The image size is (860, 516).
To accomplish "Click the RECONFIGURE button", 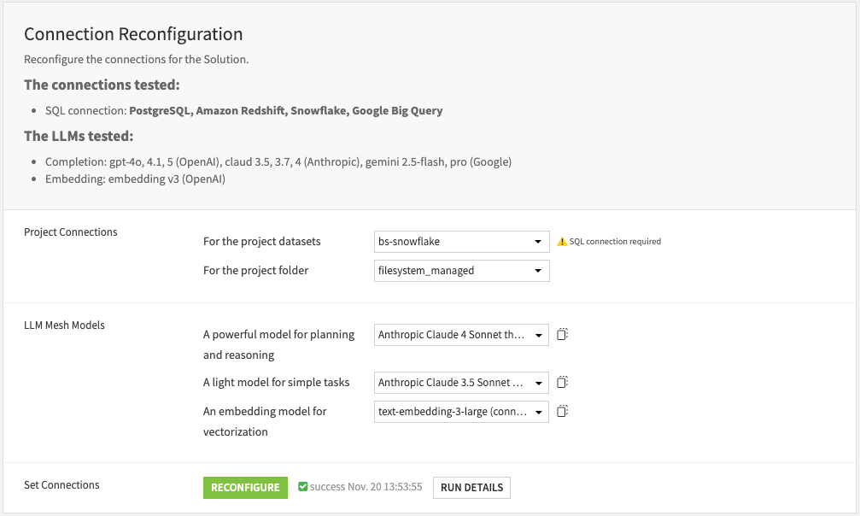I will tap(245, 487).
